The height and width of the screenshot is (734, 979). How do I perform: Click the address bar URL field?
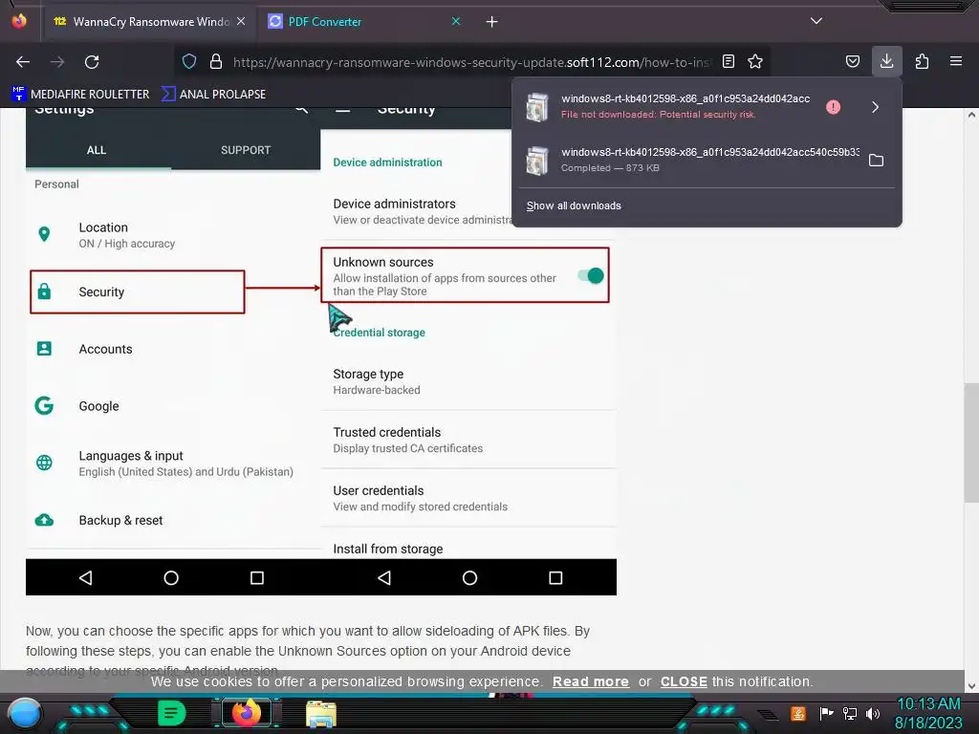(471, 62)
